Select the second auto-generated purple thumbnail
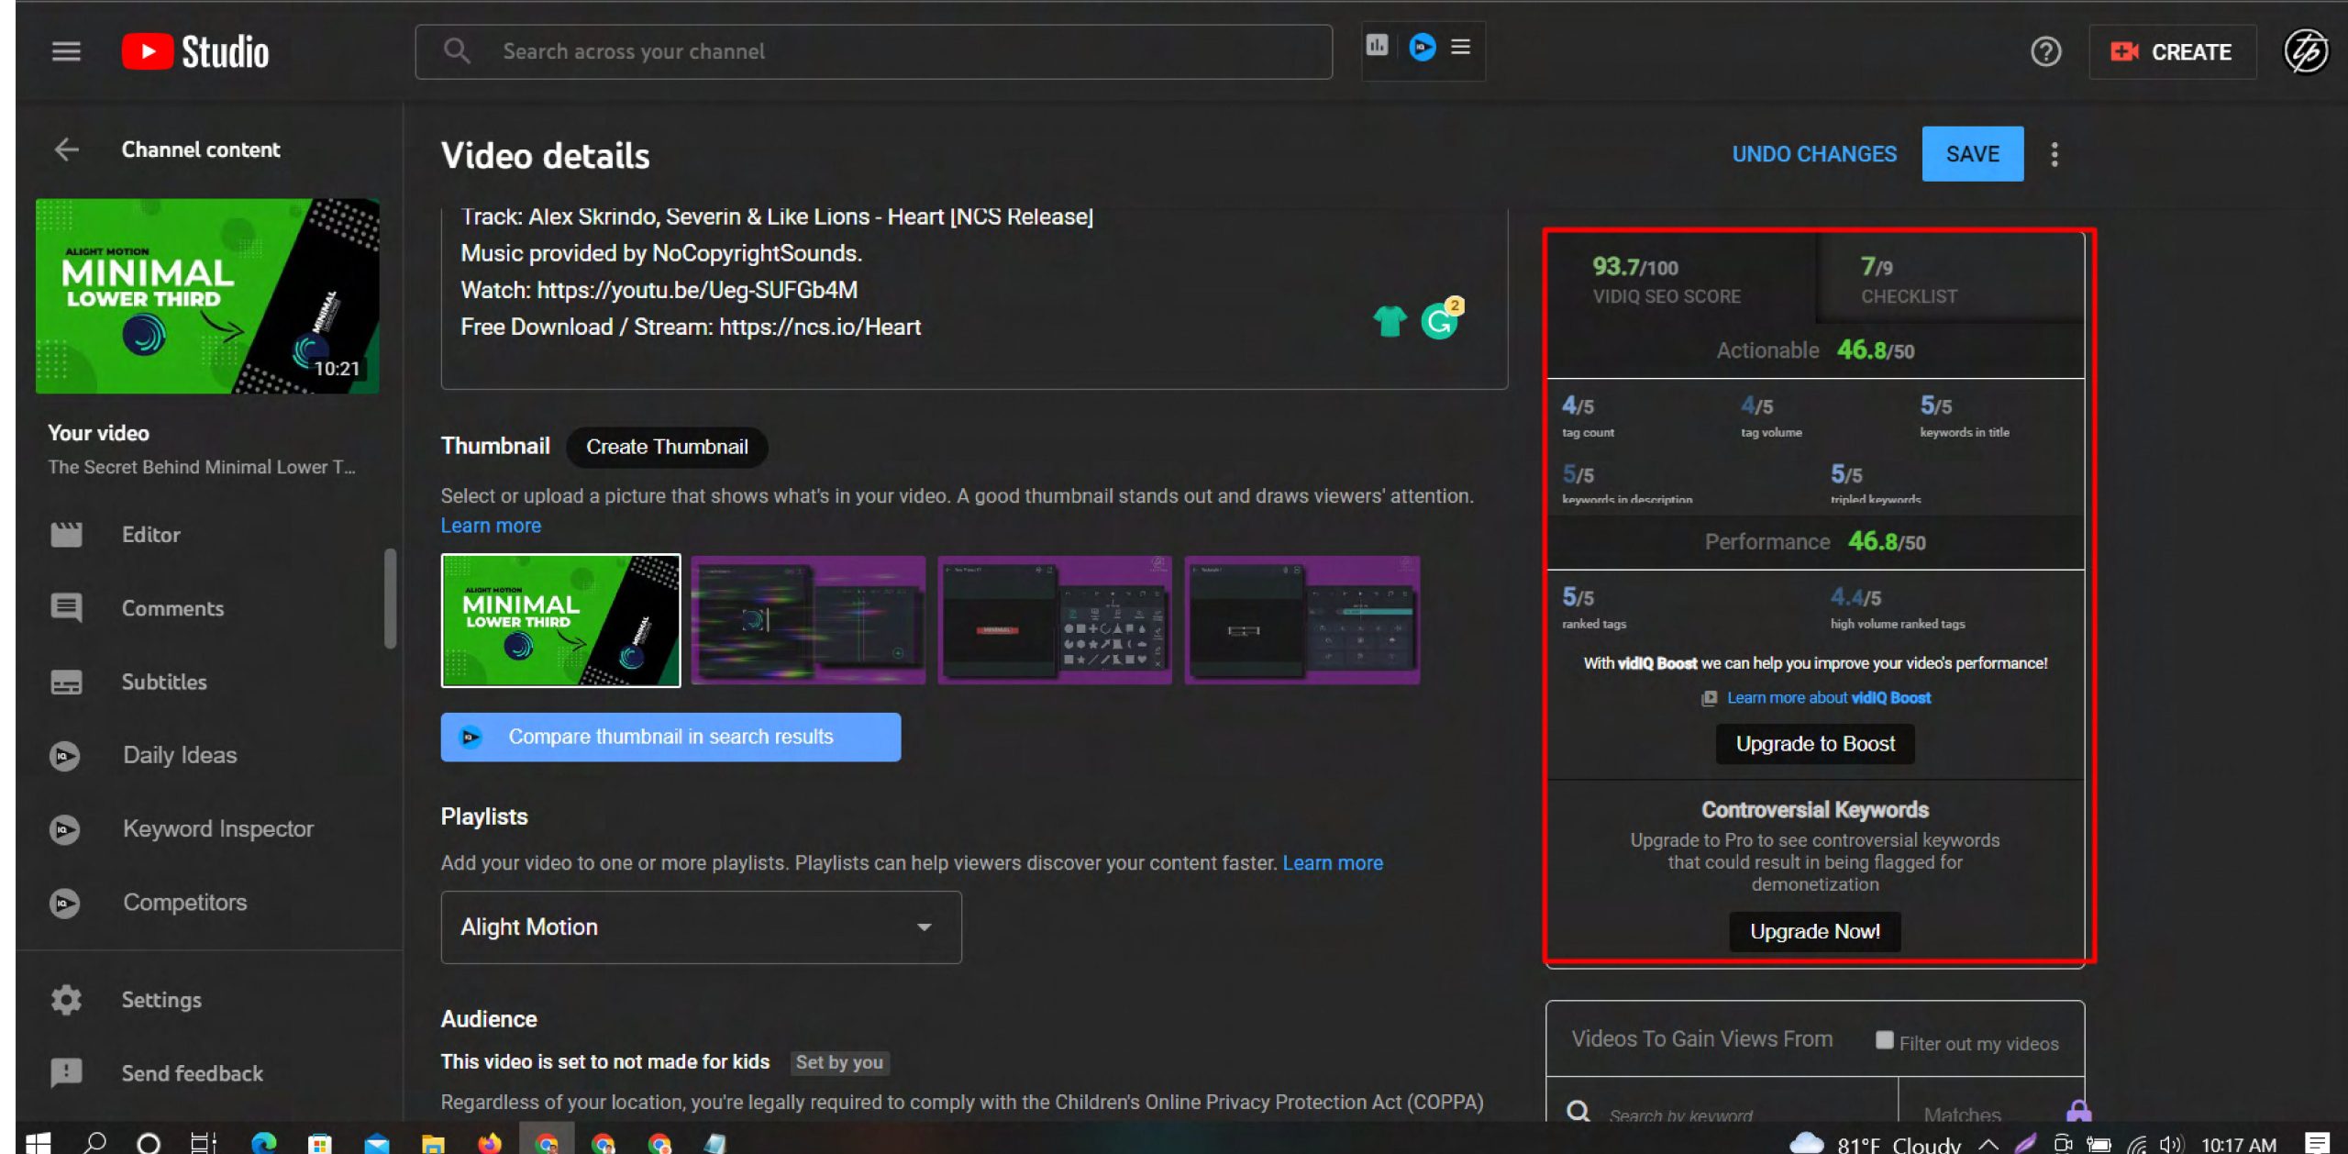The image size is (2348, 1154). click(808, 621)
